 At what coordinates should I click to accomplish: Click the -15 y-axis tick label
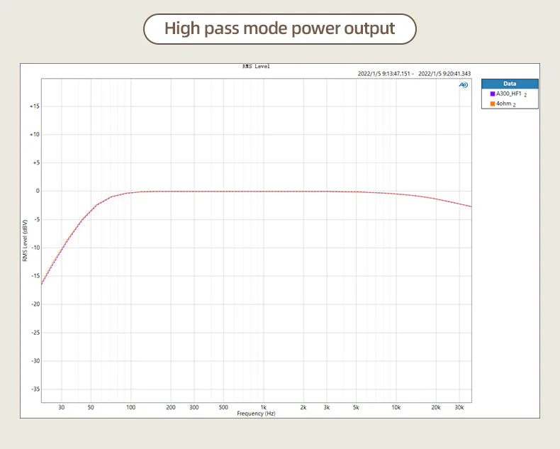click(x=35, y=276)
